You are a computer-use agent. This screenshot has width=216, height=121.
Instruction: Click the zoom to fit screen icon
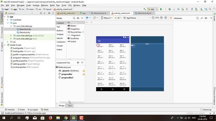click(166, 18)
